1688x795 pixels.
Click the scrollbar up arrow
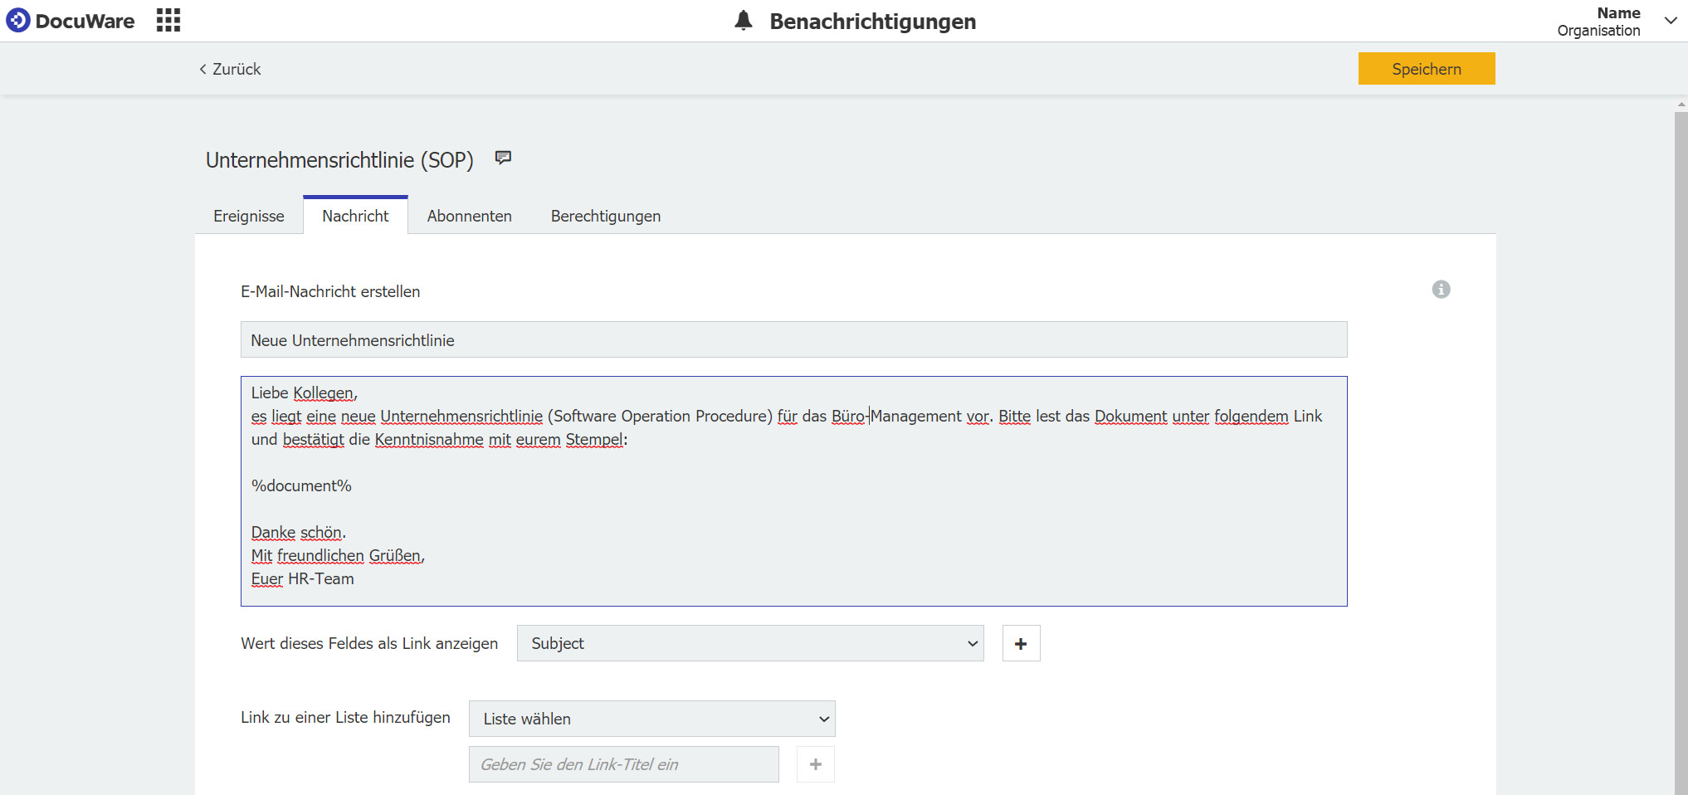1681,105
